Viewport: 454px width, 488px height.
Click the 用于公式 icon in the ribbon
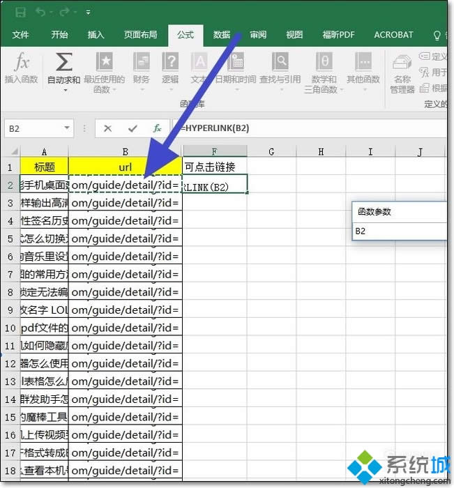425,73
